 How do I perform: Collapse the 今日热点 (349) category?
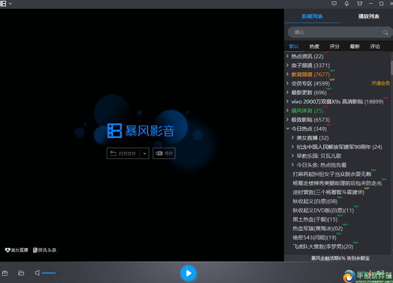[287, 129]
